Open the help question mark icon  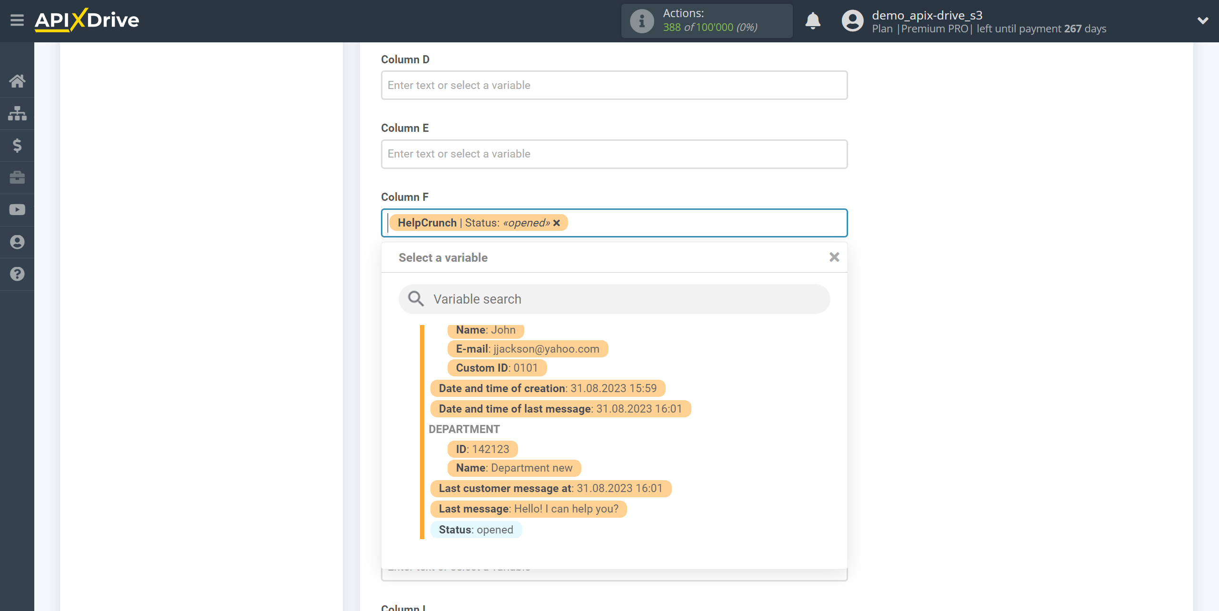click(17, 274)
